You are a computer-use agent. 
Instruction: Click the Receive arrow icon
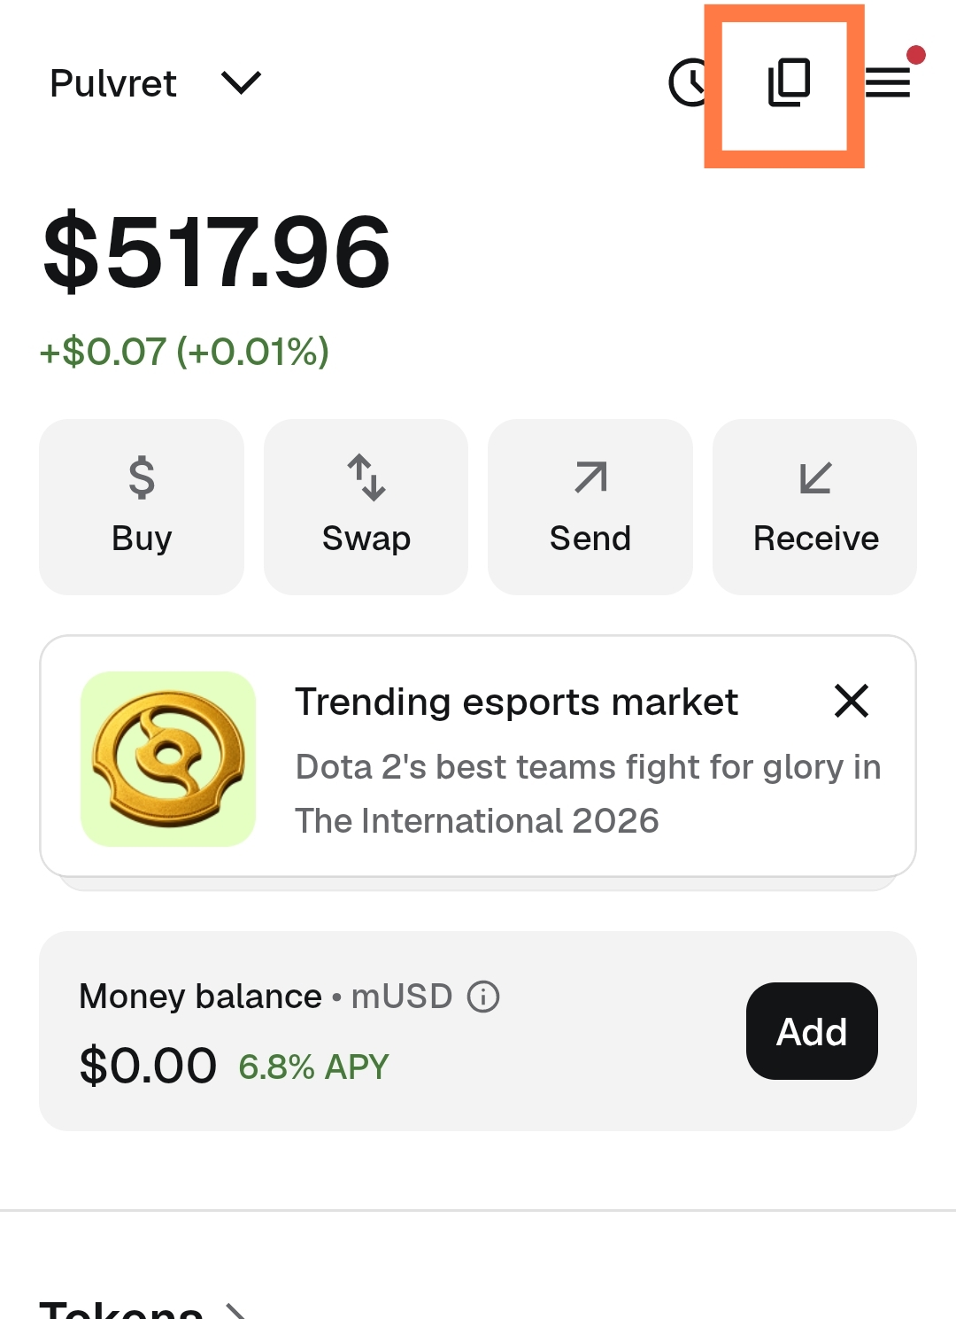point(815,477)
